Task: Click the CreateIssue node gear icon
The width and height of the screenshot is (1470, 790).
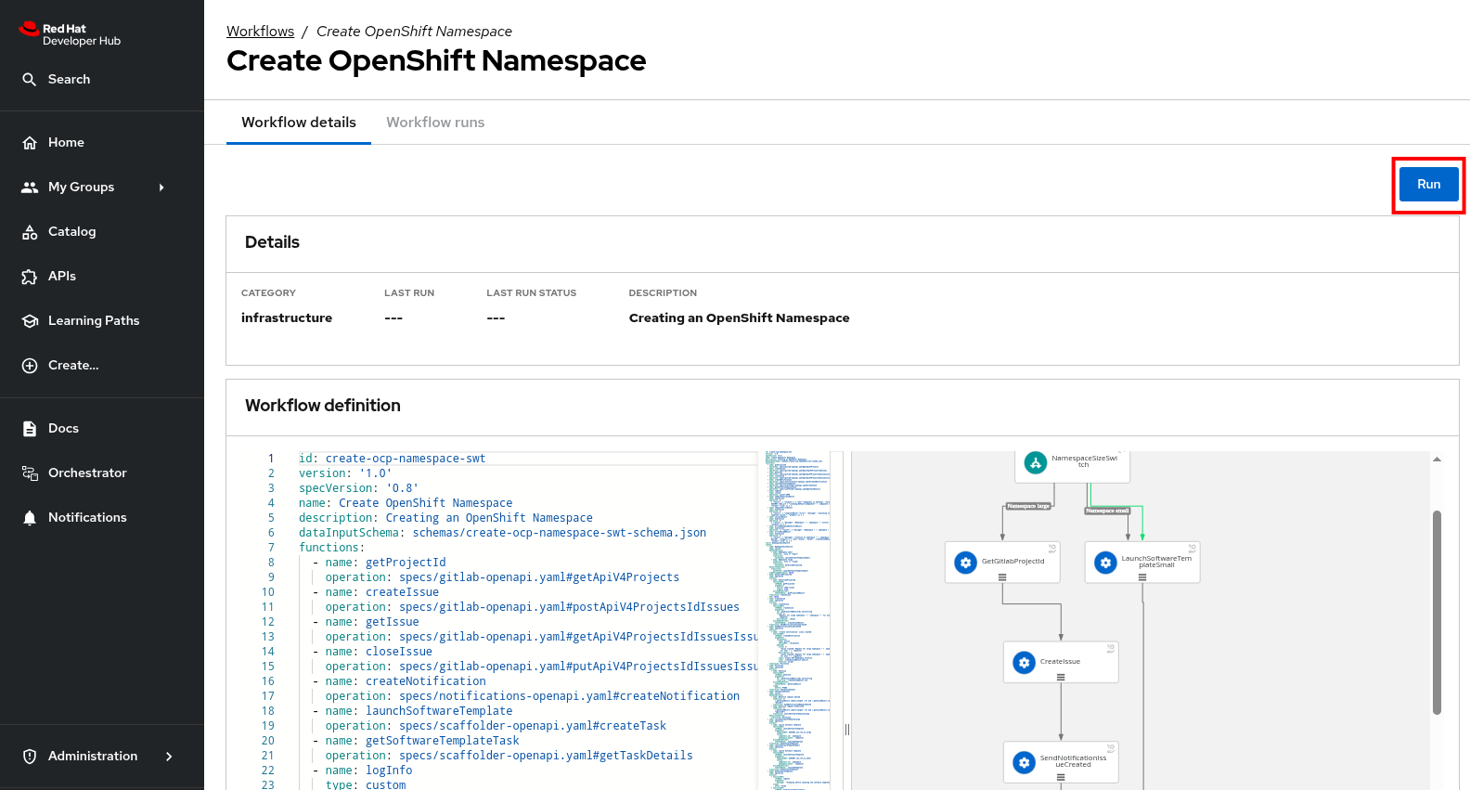Action: (1024, 663)
